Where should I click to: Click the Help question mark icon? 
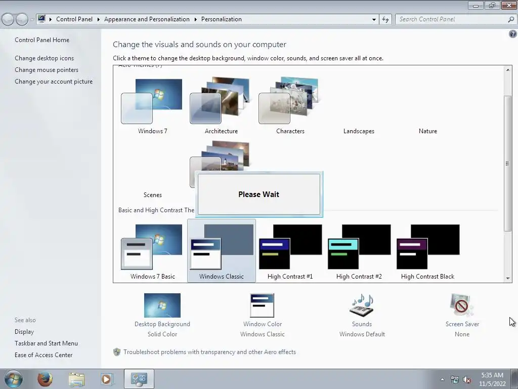(513, 34)
